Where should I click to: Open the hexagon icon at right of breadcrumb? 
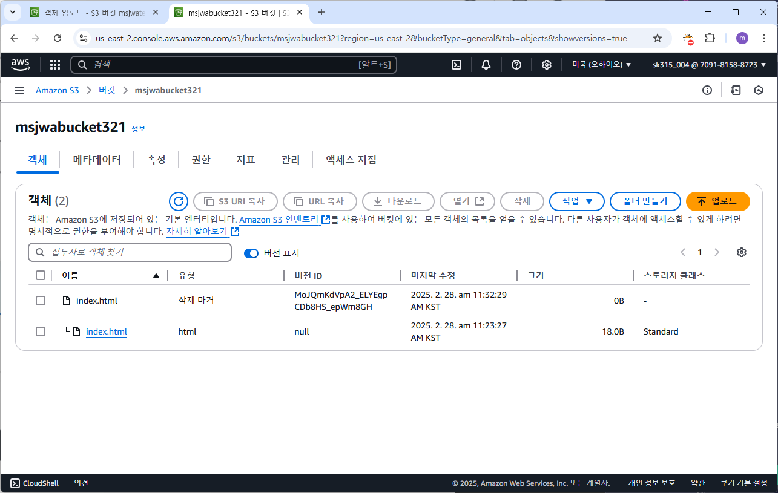(759, 90)
